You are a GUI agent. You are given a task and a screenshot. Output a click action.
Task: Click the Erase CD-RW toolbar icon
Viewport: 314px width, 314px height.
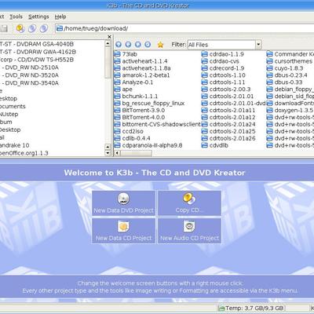(x=32, y=28)
